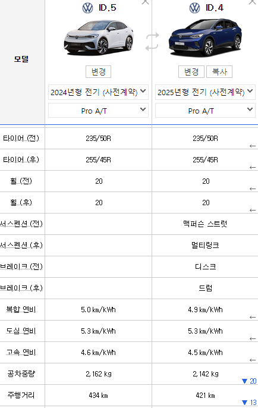Click the 변경 button under ID.5
Image resolution: width=258 pixels, height=408 pixels.
[98, 71]
